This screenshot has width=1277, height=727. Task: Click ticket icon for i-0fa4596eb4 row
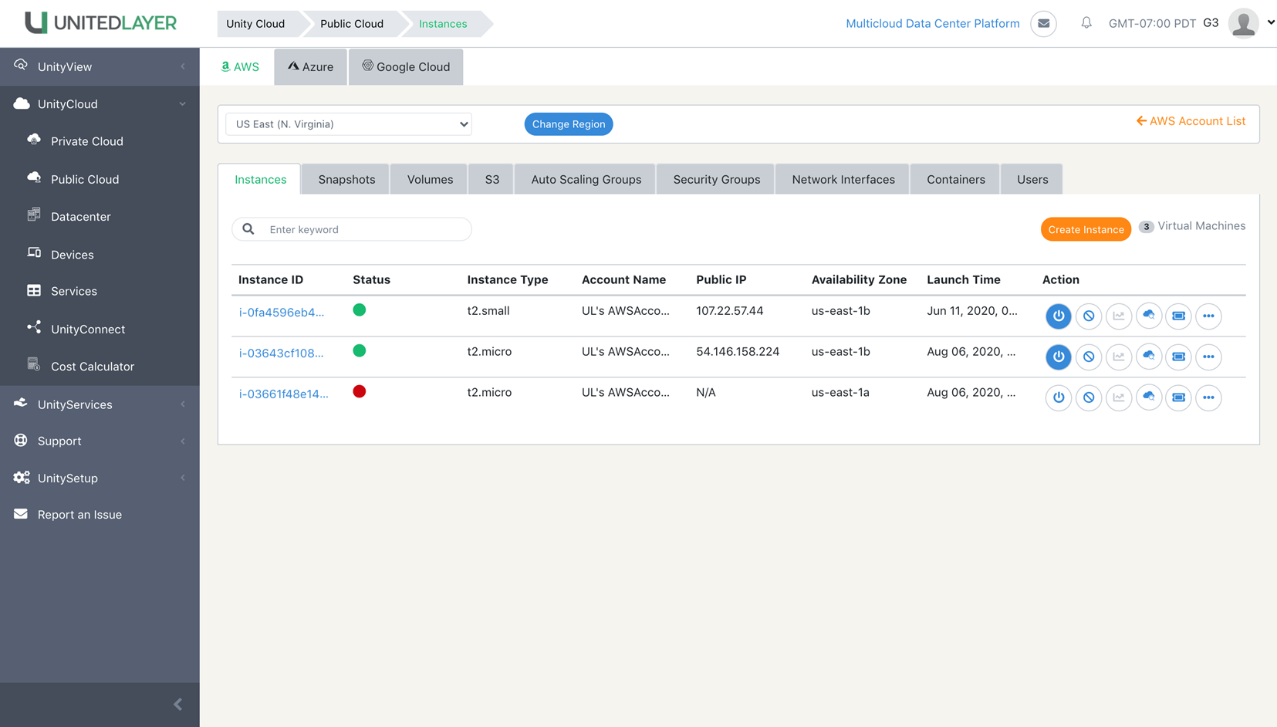click(x=1178, y=316)
